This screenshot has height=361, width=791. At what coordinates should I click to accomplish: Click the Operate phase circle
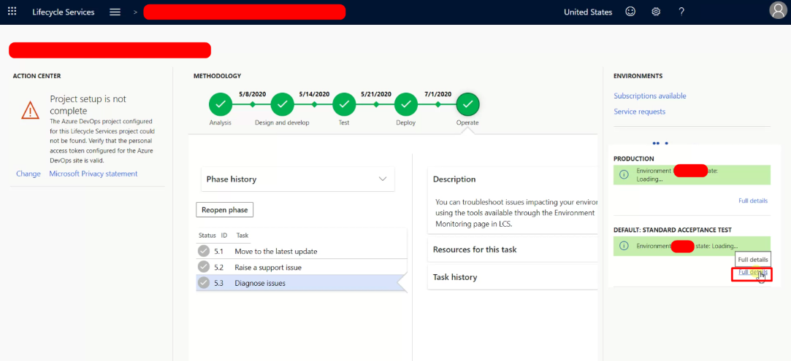[x=467, y=105]
